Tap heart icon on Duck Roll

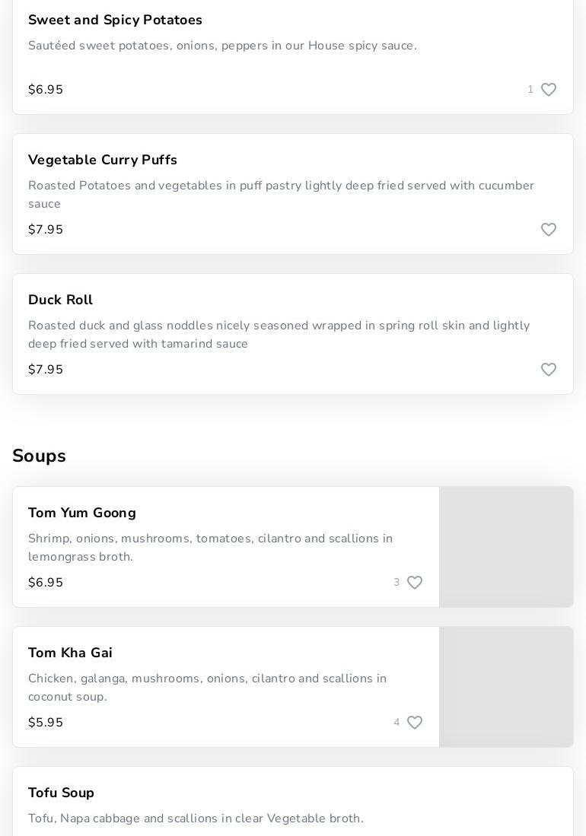pos(548,370)
